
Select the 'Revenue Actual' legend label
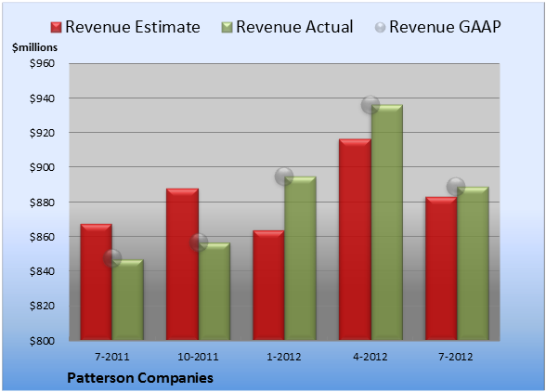pyautogui.click(x=294, y=27)
